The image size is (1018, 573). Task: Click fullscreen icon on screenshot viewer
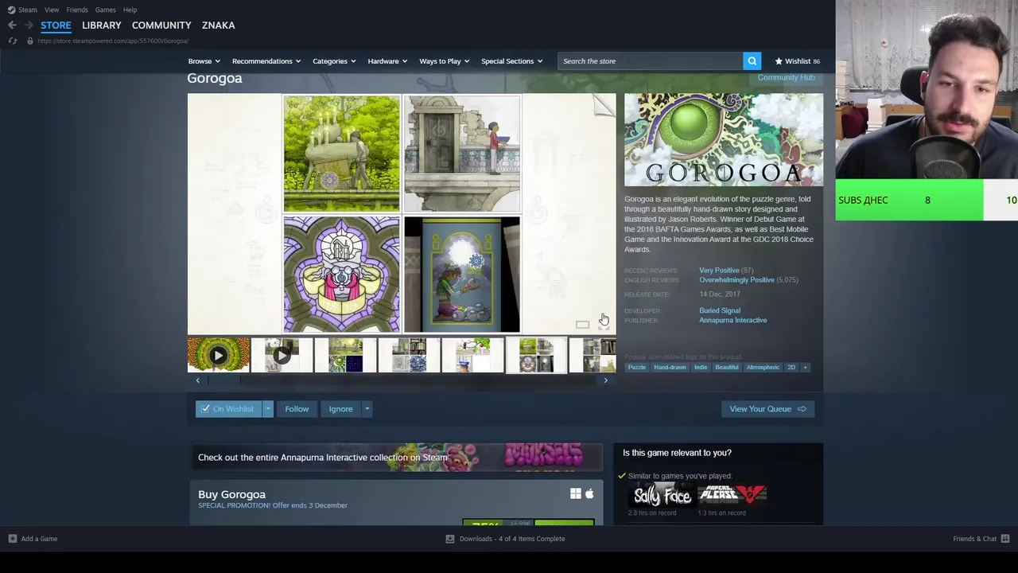coord(604,325)
